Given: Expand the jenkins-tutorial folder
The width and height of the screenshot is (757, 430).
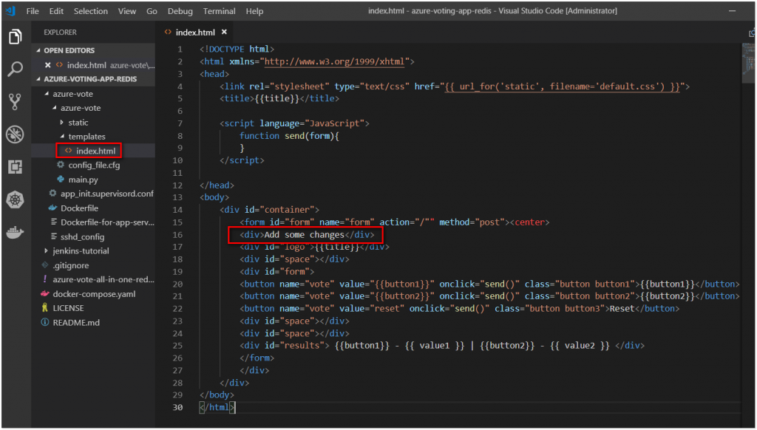Looking at the screenshot, I should pos(47,250).
